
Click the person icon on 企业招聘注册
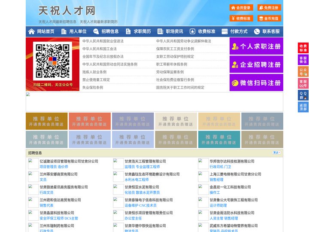click(x=235, y=64)
